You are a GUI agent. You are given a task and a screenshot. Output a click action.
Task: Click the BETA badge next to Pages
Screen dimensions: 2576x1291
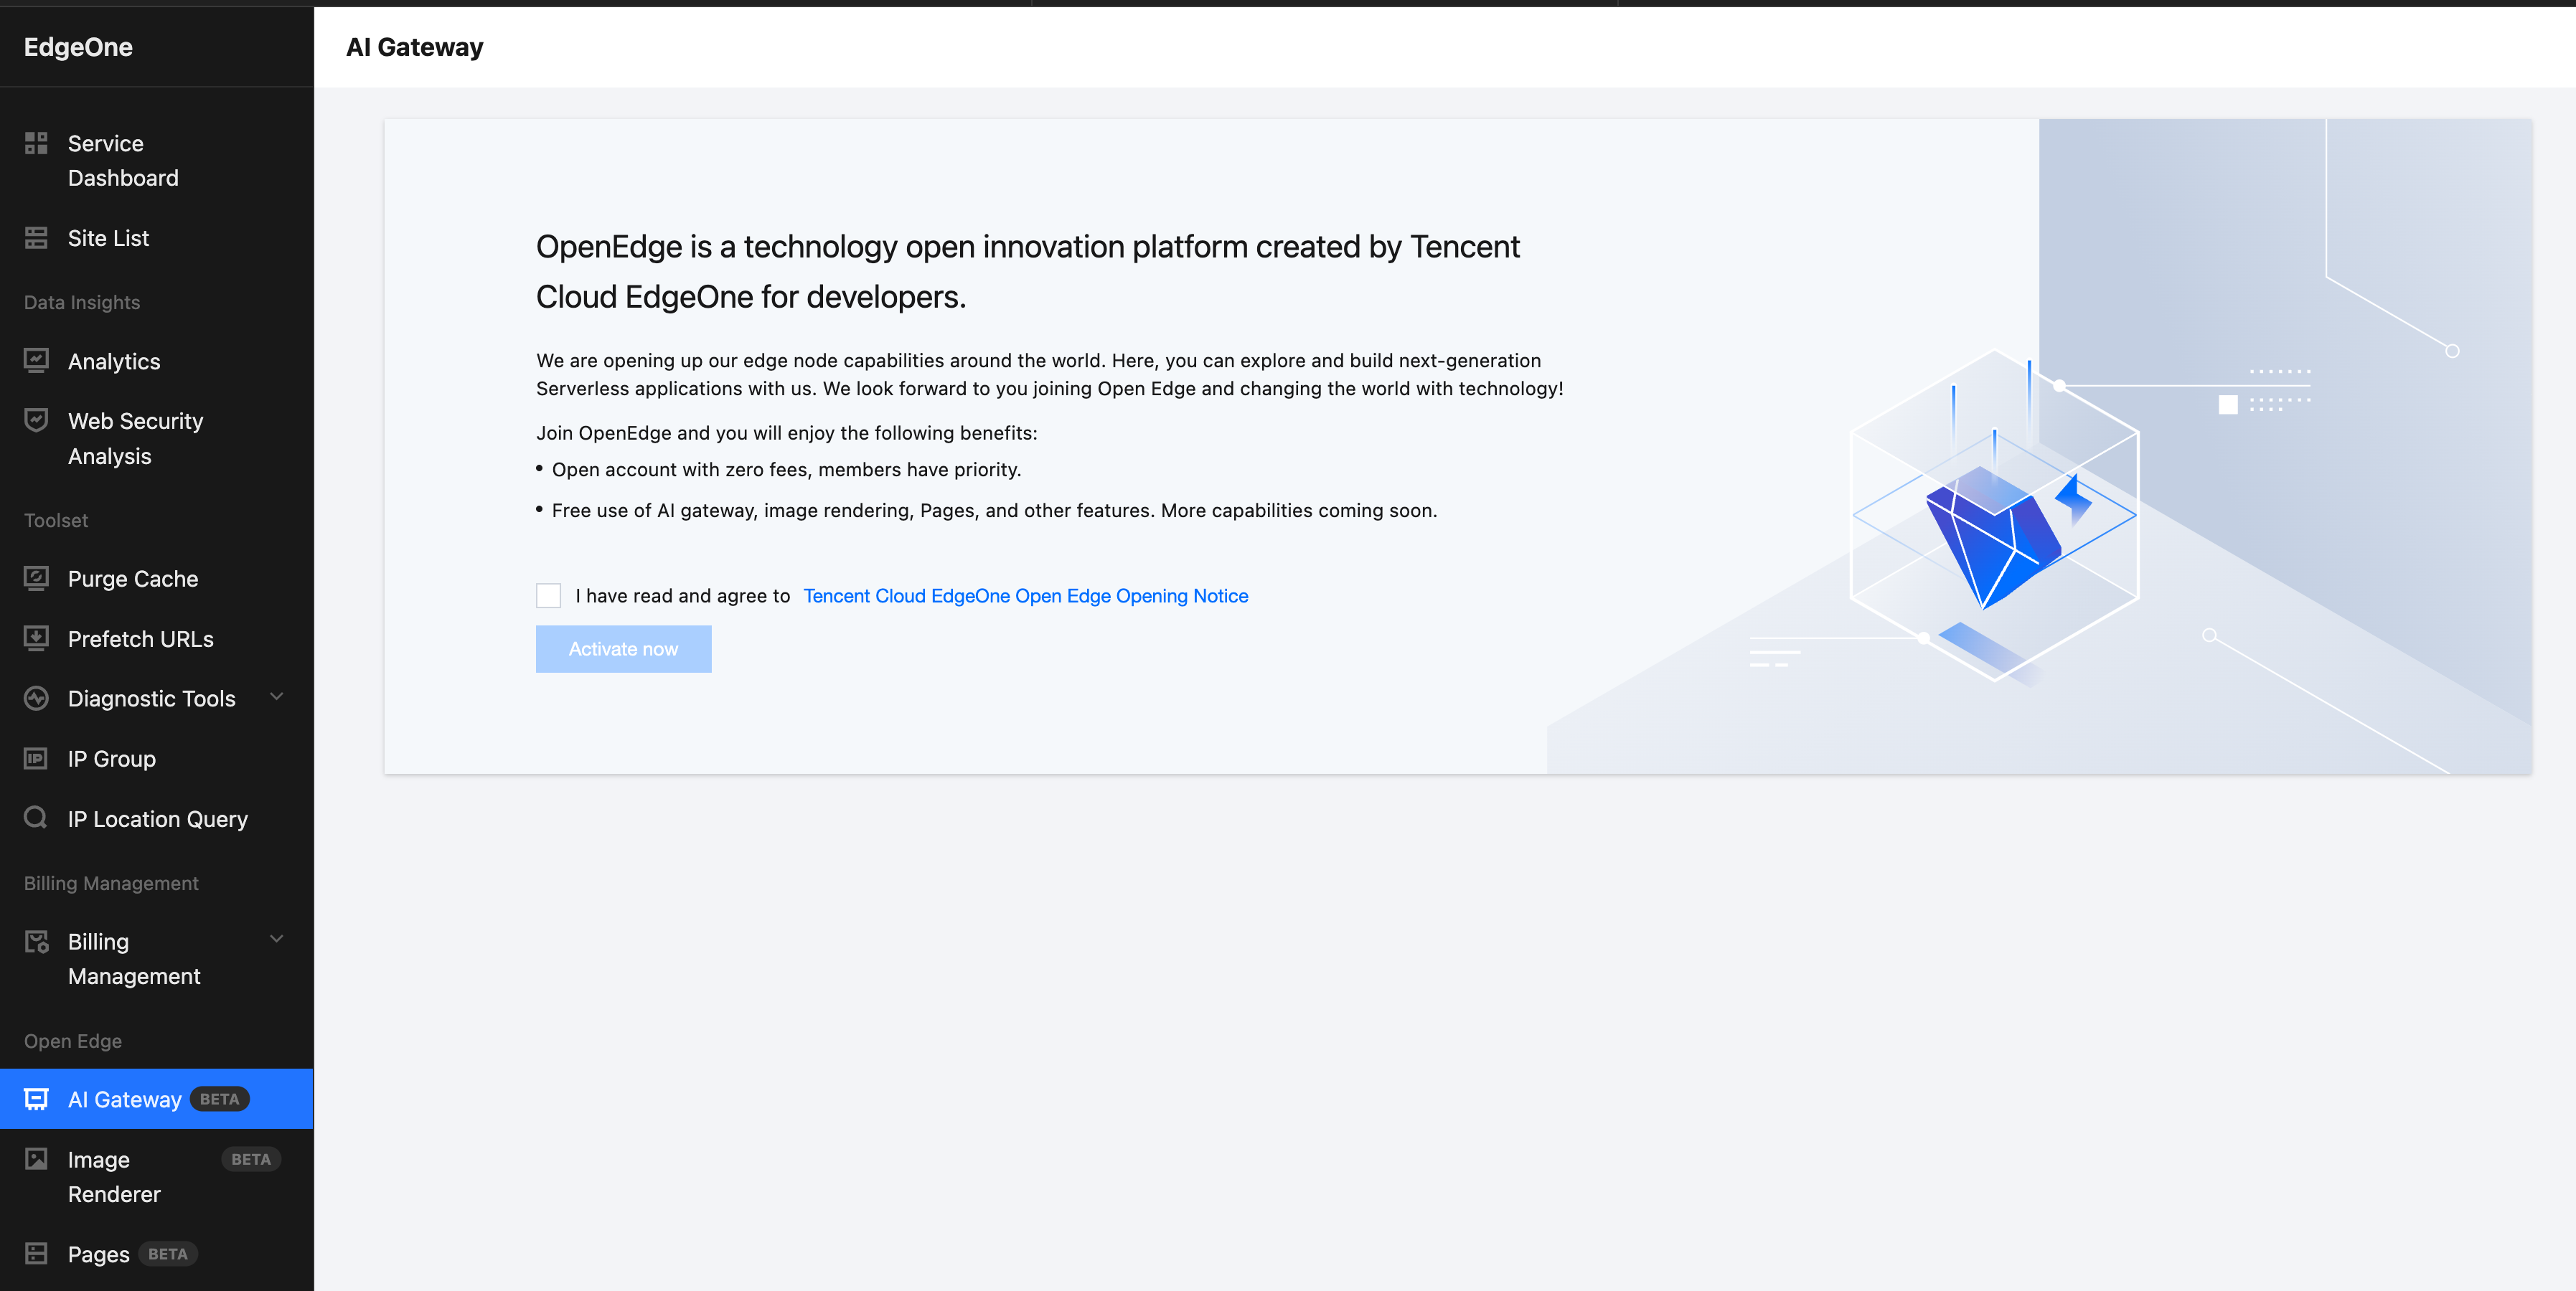click(x=168, y=1254)
